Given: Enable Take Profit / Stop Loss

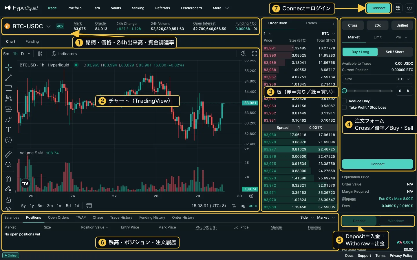Looking at the screenshot, I should (344, 107).
